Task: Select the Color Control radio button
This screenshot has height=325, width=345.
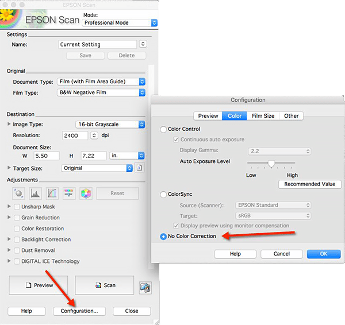Action: tap(163, 129)
